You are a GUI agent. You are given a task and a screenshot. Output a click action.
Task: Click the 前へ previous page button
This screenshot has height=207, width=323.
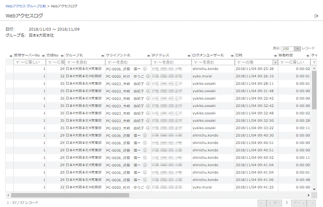pos(275,203)
